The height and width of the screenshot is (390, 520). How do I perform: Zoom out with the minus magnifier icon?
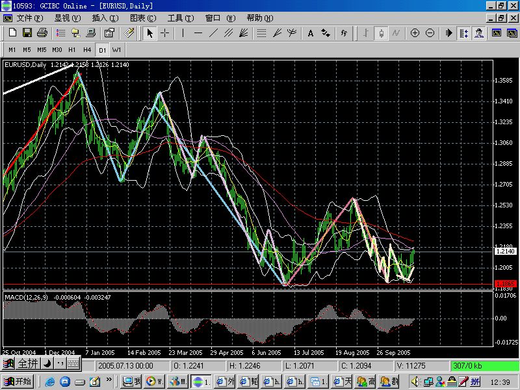430,33
